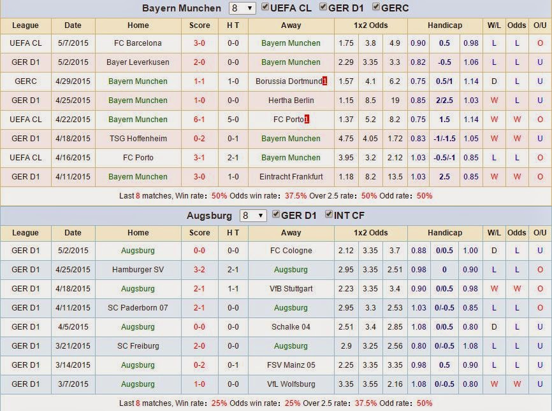Open Bayer Leverkusen team link
This screenshot has height=411, width=552.
point(138,62)
